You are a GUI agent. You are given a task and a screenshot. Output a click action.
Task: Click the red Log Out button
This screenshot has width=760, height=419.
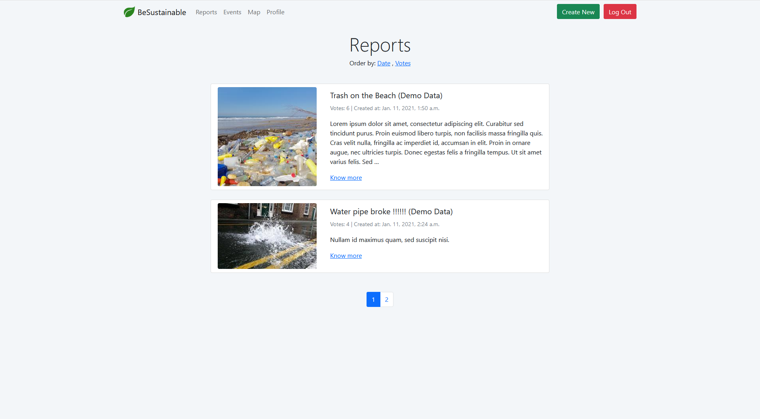click(x=619, y=12)
